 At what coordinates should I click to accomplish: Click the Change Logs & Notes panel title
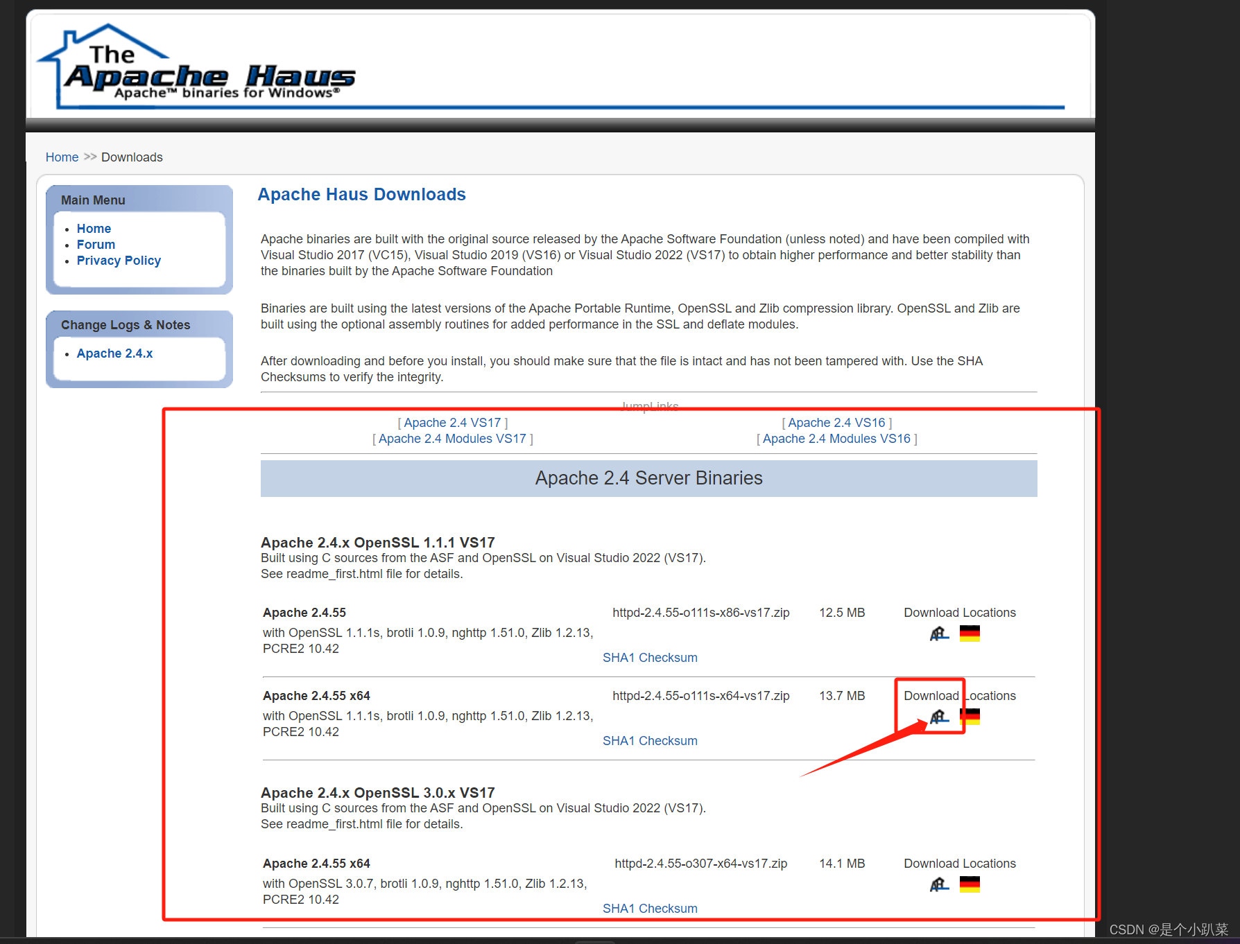click(x=126, y=325)
